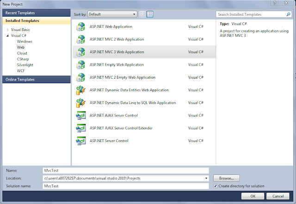Click the search magnifier icon
296x204 pixels.
pyautogui.click(x=288, y=14)
